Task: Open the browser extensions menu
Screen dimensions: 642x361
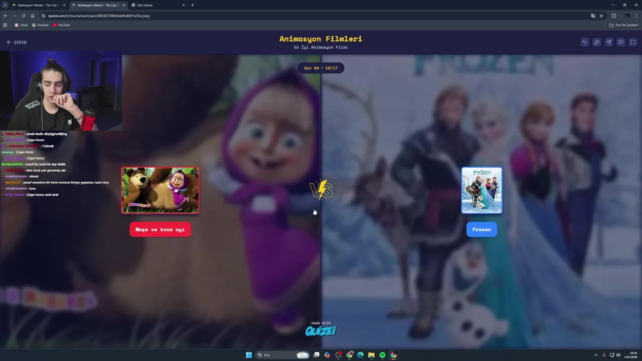Action: click(614, 16)
